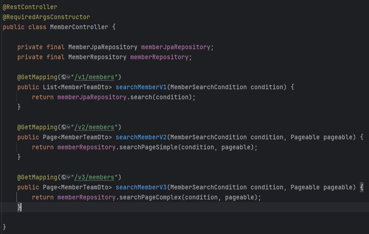Click the closing brace of searchMemberV2
The height and width of the screenshot is (234, 369).
[x=19, y=157]
